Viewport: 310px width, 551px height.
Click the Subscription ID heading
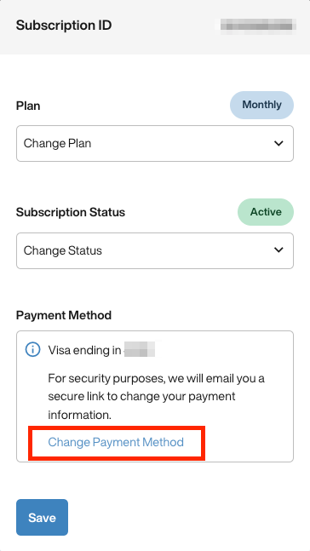click(64, 26)
